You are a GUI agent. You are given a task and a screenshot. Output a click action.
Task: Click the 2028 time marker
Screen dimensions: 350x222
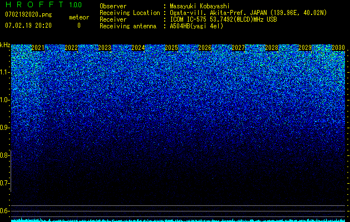272,48
